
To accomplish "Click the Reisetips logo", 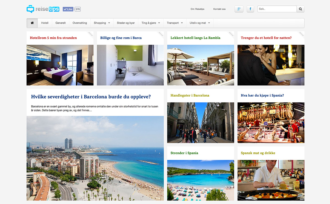I will (43, 9).
